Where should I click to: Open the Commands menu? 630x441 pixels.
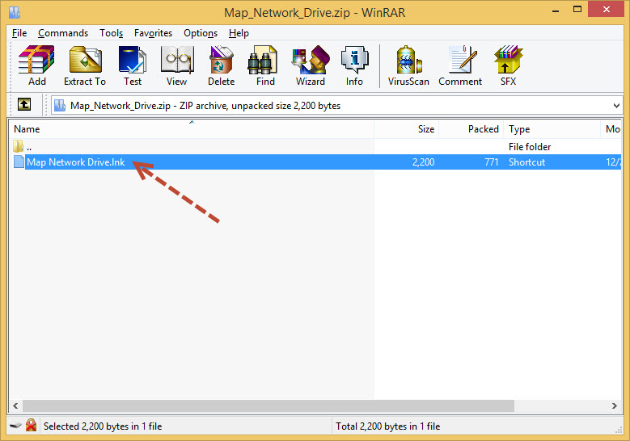(x=63, y=33)
